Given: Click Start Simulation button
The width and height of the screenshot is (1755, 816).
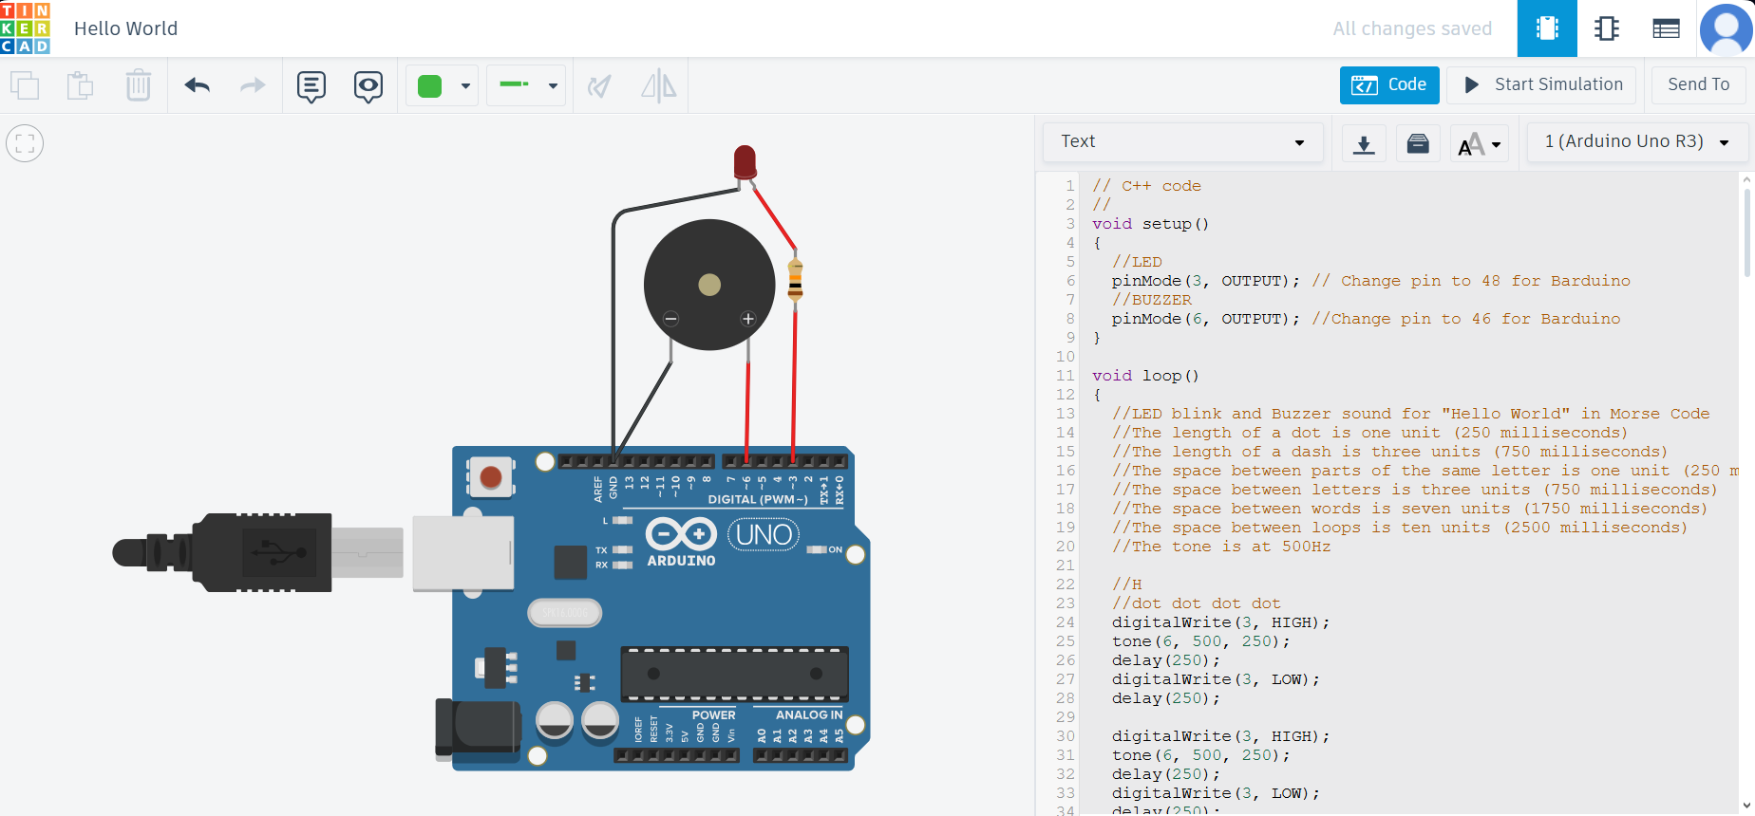Looking at the screenshot, I should [x=1543, y=85].
